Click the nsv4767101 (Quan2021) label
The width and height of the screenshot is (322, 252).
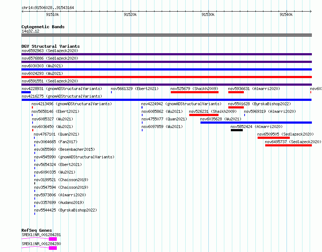click(56, 134)
